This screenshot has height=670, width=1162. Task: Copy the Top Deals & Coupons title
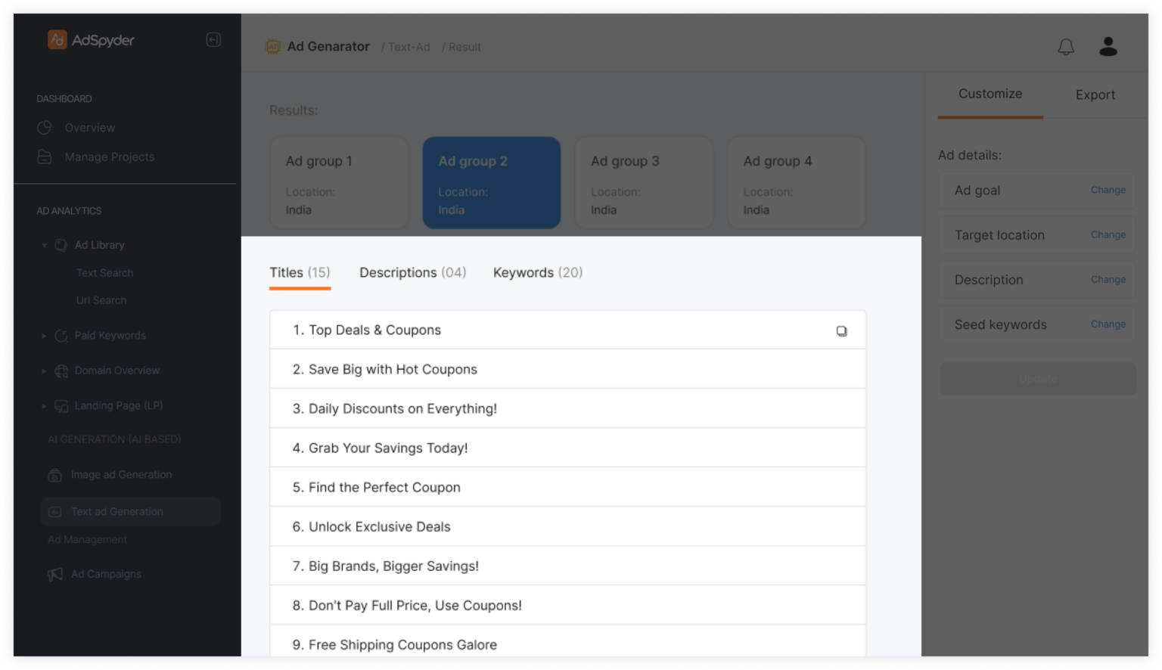coord(841,331)
